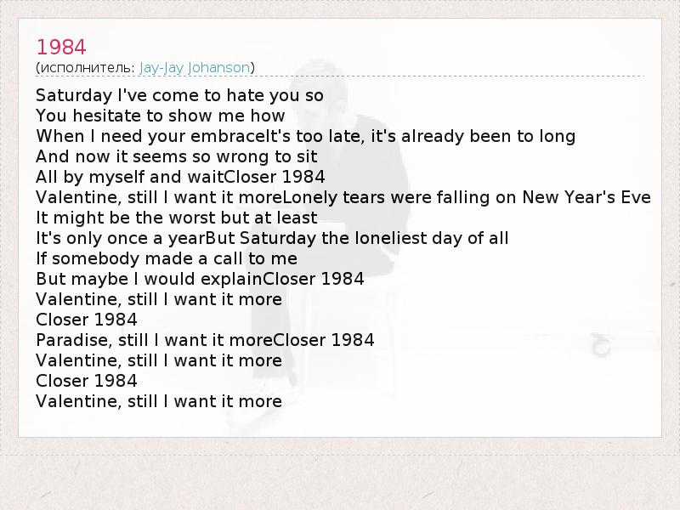Click the faint circular arrow icon
Viewport: 680px width, 510px height.
click(x=601, y=345)
